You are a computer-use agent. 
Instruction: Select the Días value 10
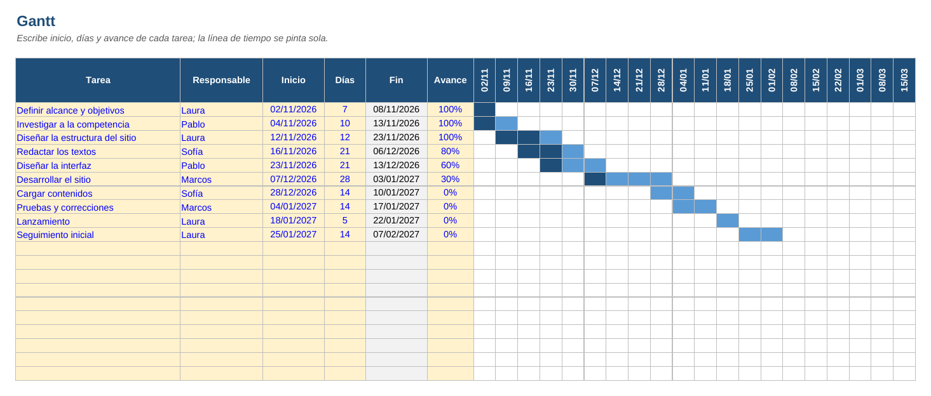tap(345, 124)
